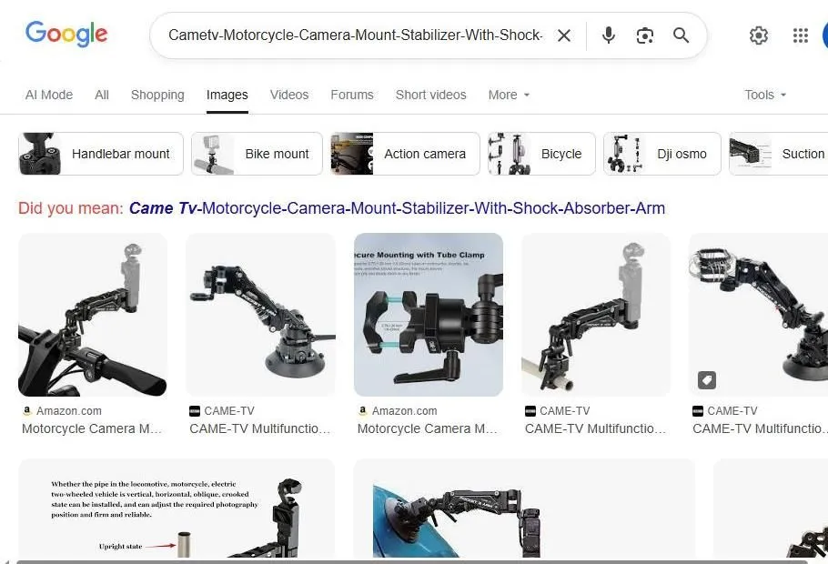Screen dimensions: 828x564
Task: Submit search with magnifying glass icon
Action: 682,35
